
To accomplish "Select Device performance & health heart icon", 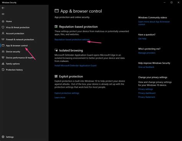I will click(x=3, y=58).
